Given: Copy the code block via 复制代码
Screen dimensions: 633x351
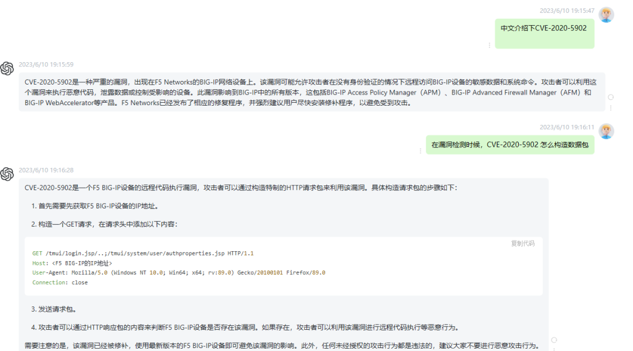Looking at the screenshot, I should 523,244.
